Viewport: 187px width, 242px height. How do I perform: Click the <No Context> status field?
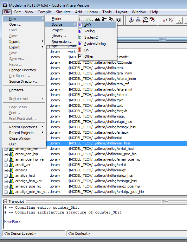click(127, 233)
